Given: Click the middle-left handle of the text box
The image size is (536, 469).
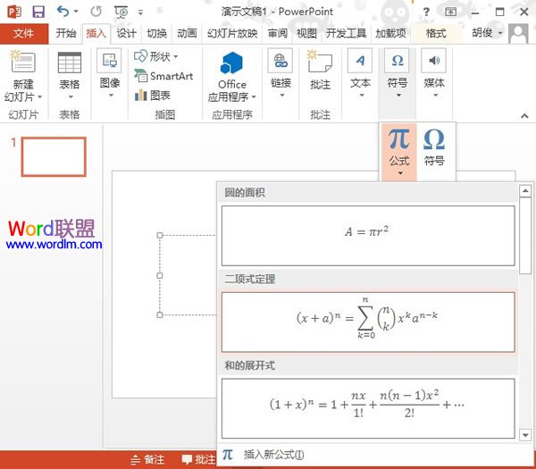Looking at the screenshot, I should coord(160,275).
